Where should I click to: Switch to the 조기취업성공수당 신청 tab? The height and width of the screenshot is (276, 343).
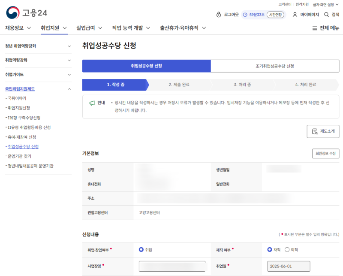click(275, 66)
